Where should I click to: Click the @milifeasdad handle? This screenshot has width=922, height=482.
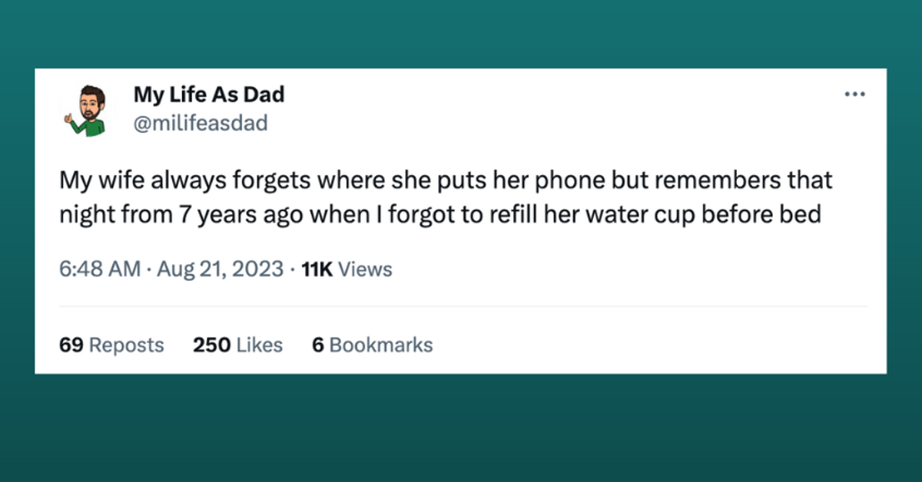201,122
